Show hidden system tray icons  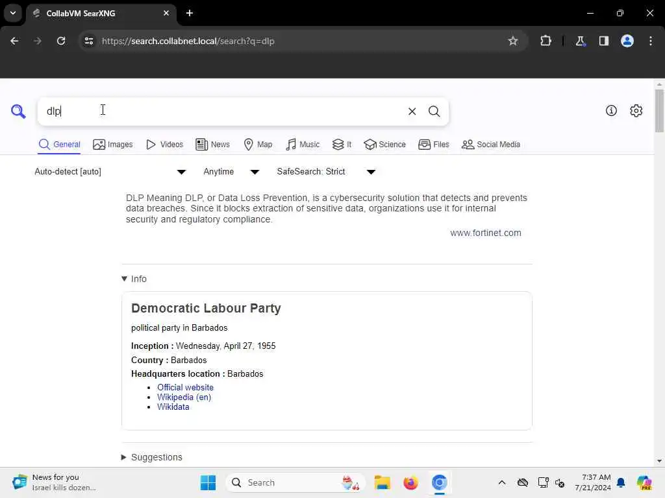point(502,482)
